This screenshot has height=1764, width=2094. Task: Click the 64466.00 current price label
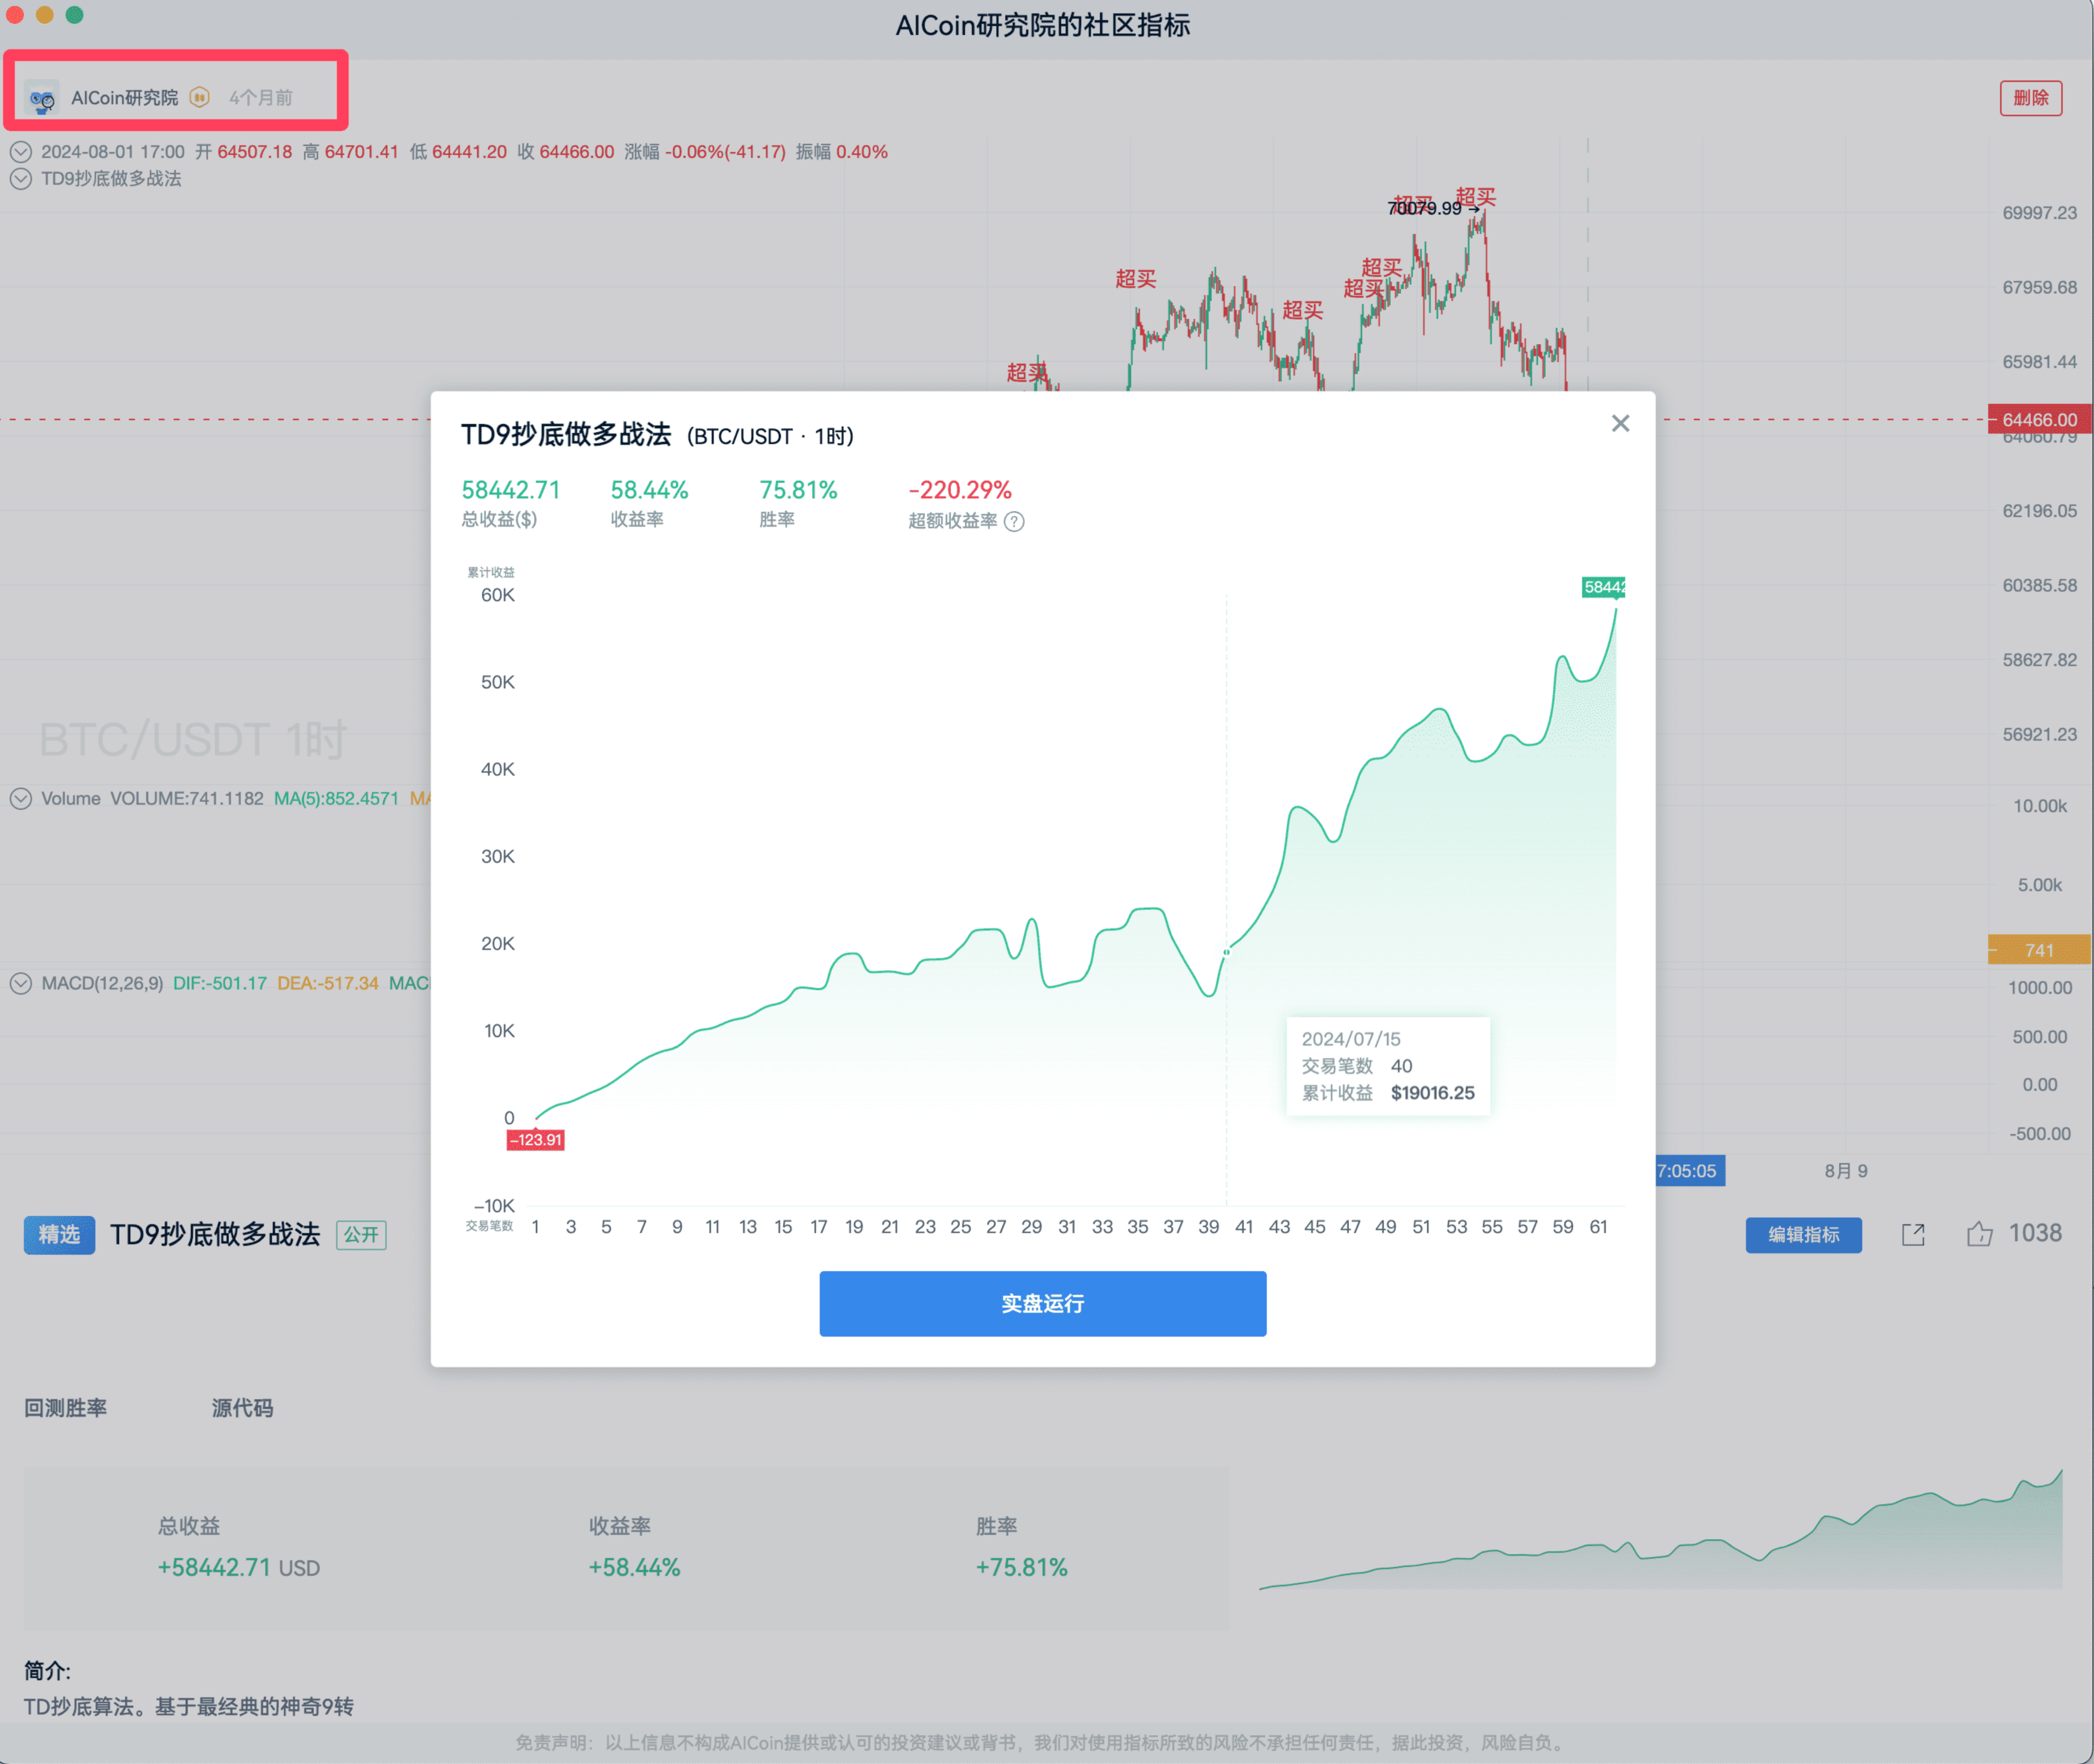coord(2039,420)
